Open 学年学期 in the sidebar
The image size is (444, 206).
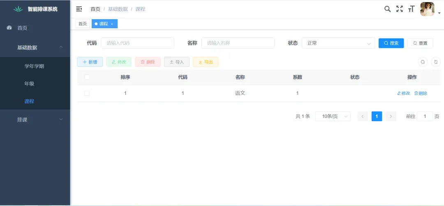pos(34,66)
